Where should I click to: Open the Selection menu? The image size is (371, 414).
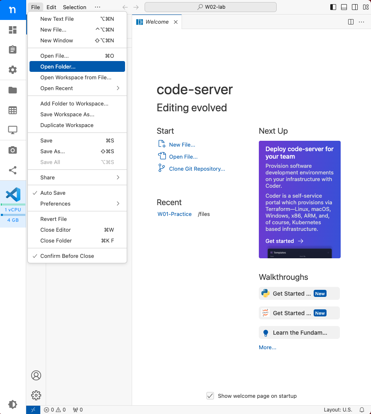74,7
